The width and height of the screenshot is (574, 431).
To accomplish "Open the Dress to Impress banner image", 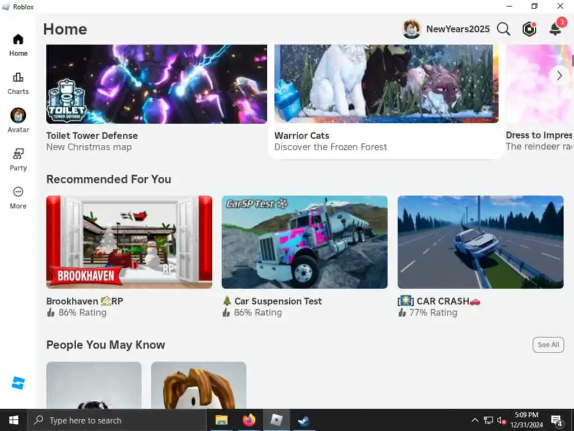I will coord(540,84).
